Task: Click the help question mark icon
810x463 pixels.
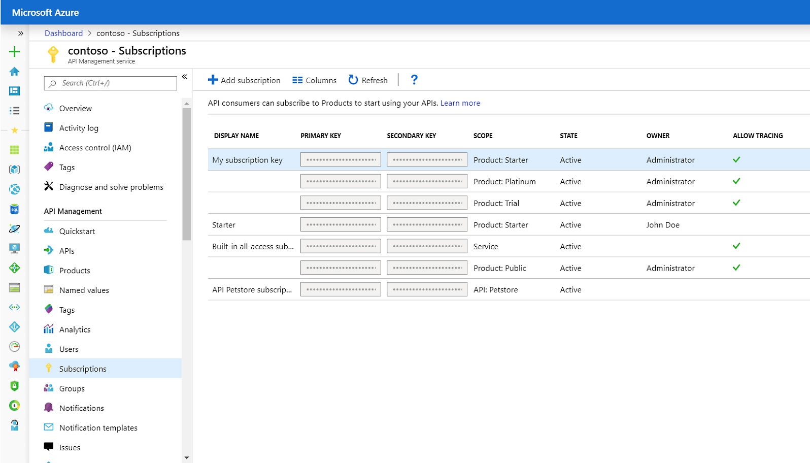Action: [x=414, y=80]
